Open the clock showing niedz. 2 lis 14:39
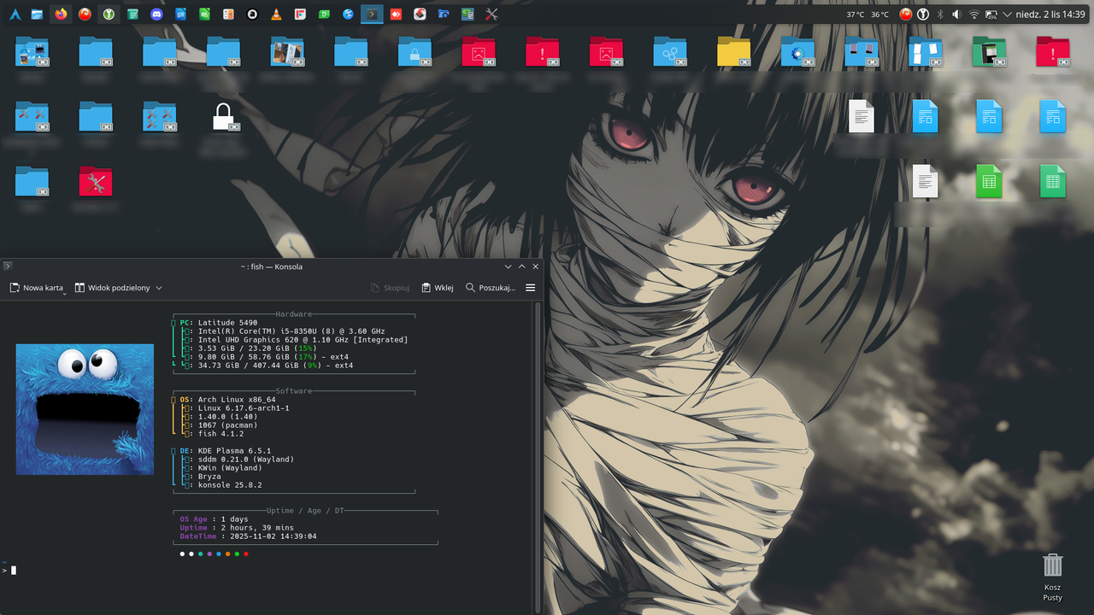 coord(1050,15)
